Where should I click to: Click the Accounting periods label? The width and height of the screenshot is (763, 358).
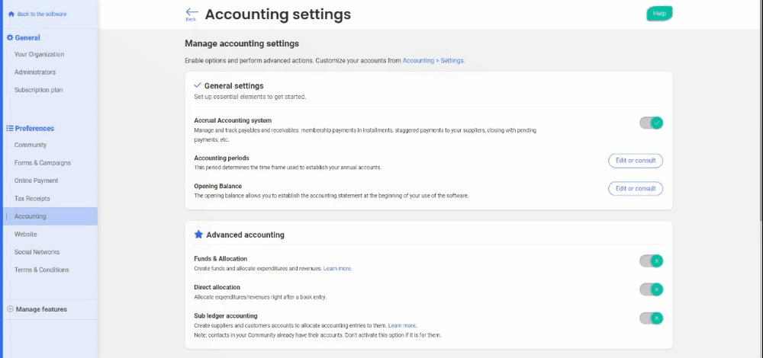(x=221, y=158)
